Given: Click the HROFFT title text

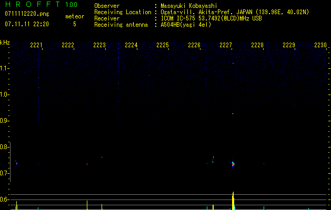Looking at the screenshot, I should [33, 4].
